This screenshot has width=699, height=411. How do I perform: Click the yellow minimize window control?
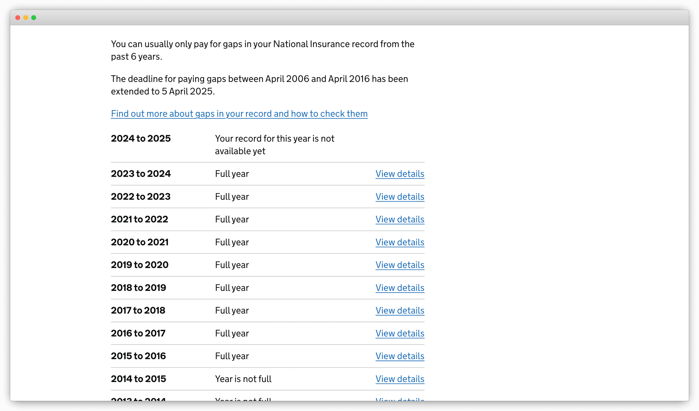coord(26,17)
